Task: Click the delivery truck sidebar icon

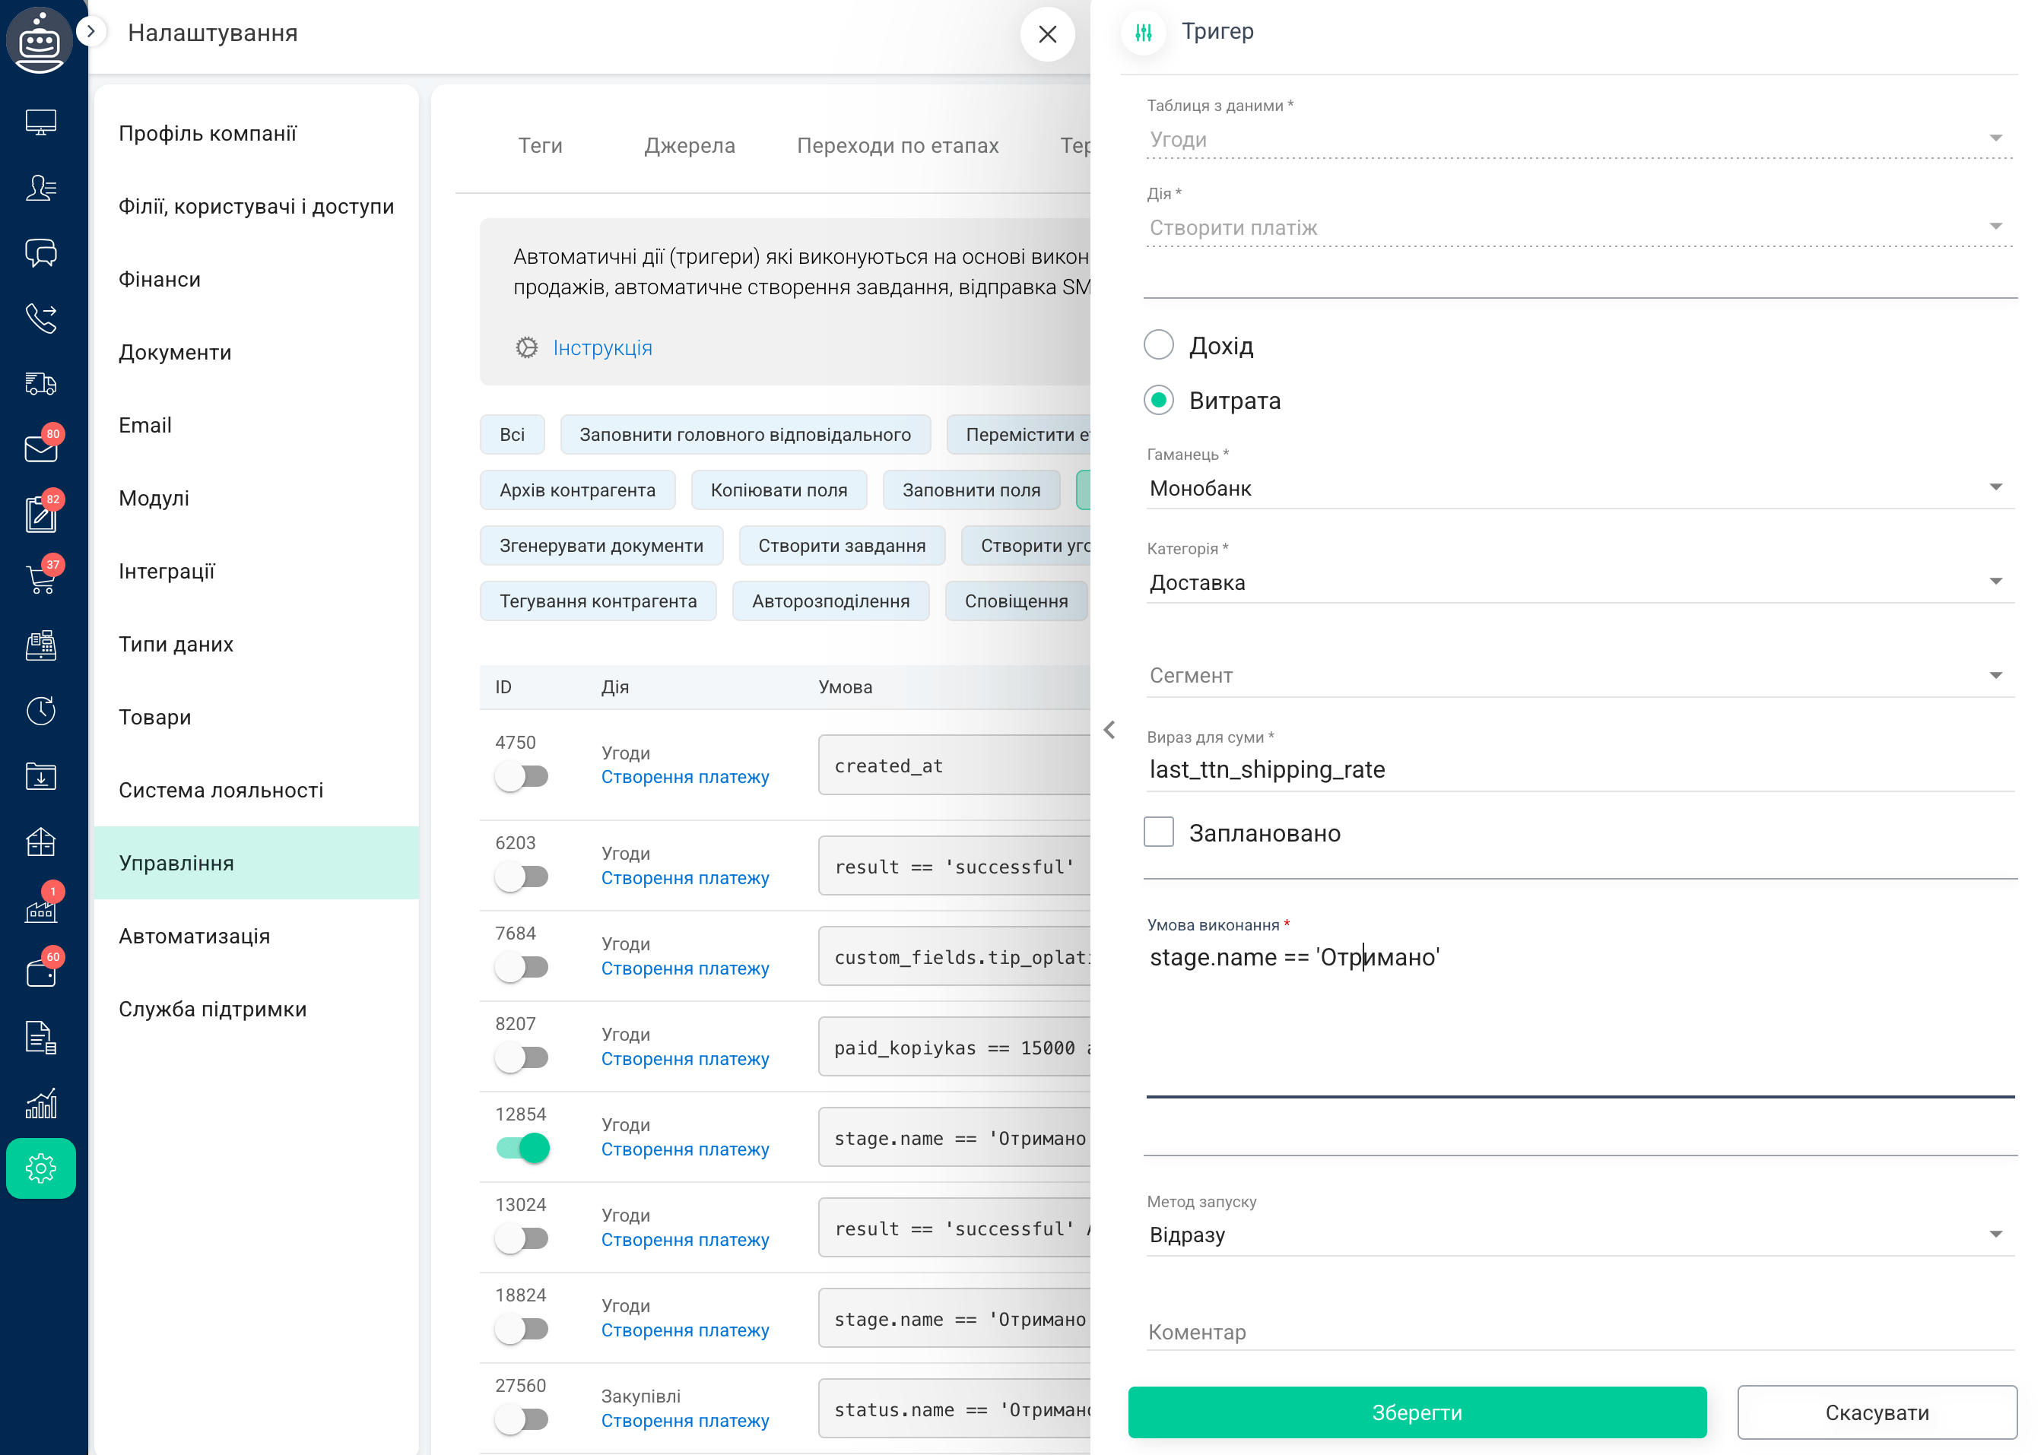Action: pos(40,383)
